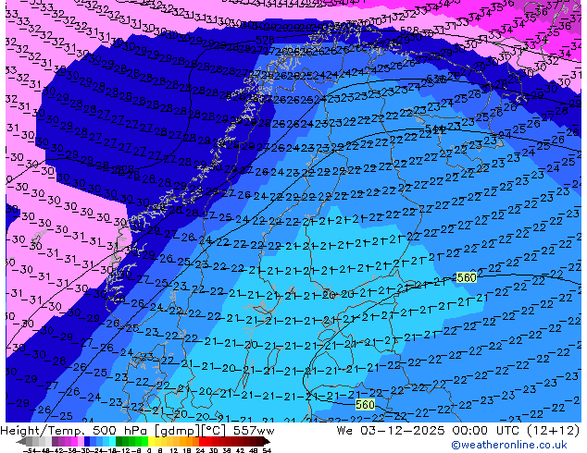587x453 pixels.
Task: Click the highlighted 560 label at bottom
Action: (x=365, y=404)
